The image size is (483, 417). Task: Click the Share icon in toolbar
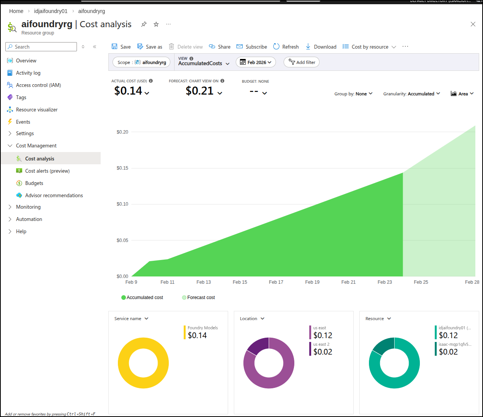[212, 47]
